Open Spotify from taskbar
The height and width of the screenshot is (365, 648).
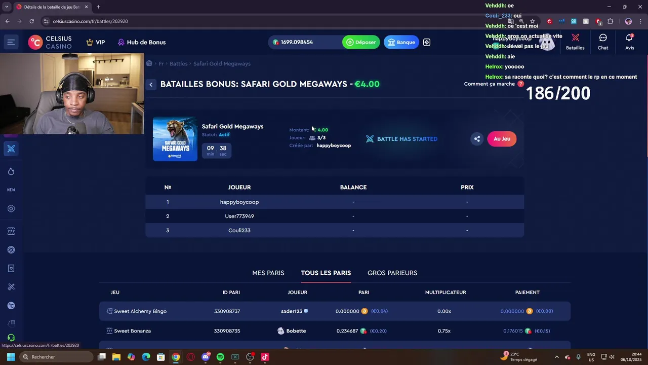[220, 357]
